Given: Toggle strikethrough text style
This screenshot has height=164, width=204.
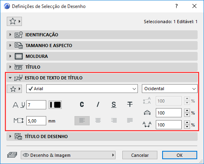Looking at the screenshot, I should pos(130,105).
